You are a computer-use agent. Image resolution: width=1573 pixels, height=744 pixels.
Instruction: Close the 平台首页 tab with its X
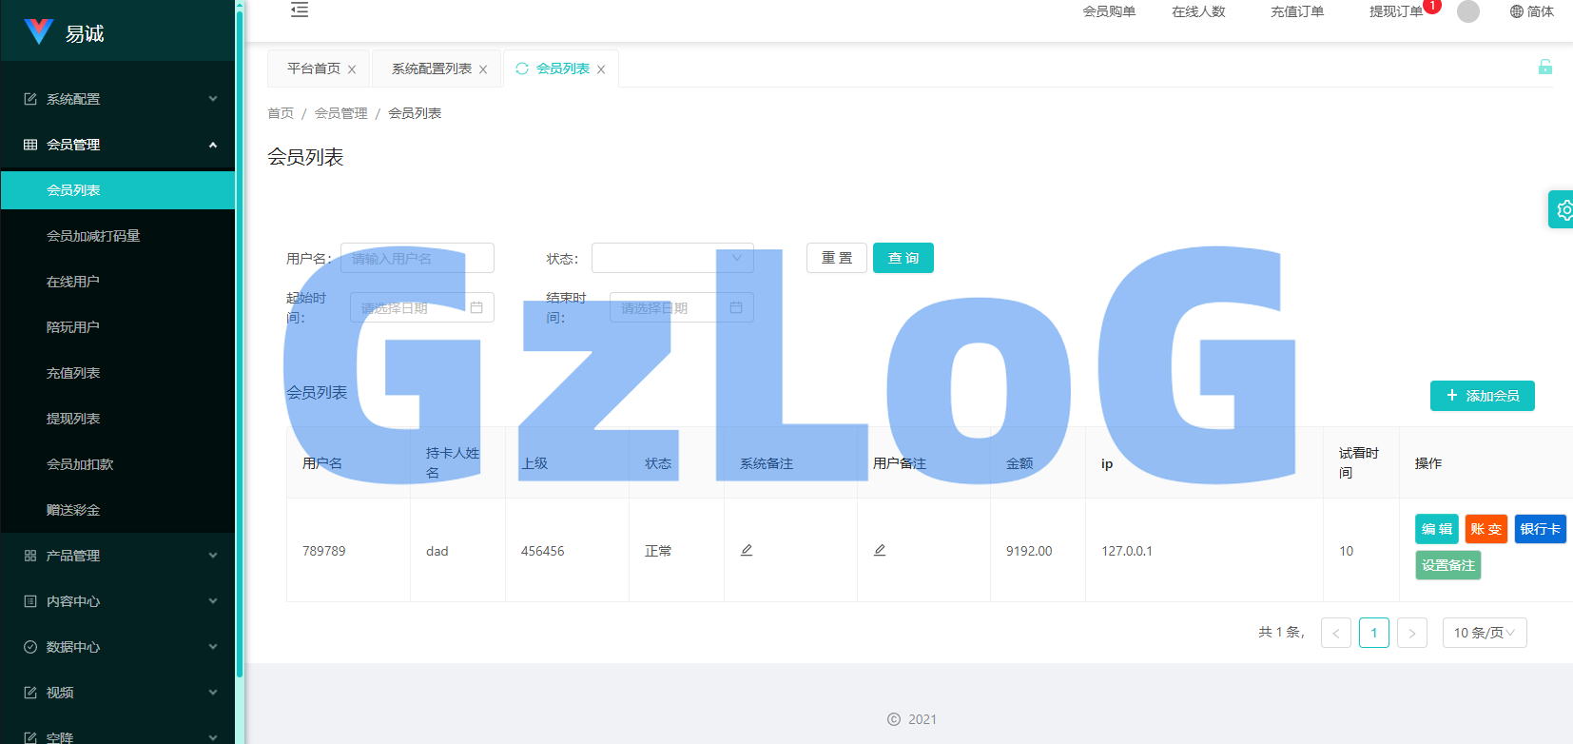[352, 69]
